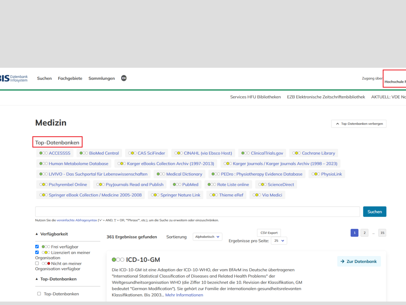Click the blue Suchen search button
The height and width of the screenshot is (305, 406).
374,212
